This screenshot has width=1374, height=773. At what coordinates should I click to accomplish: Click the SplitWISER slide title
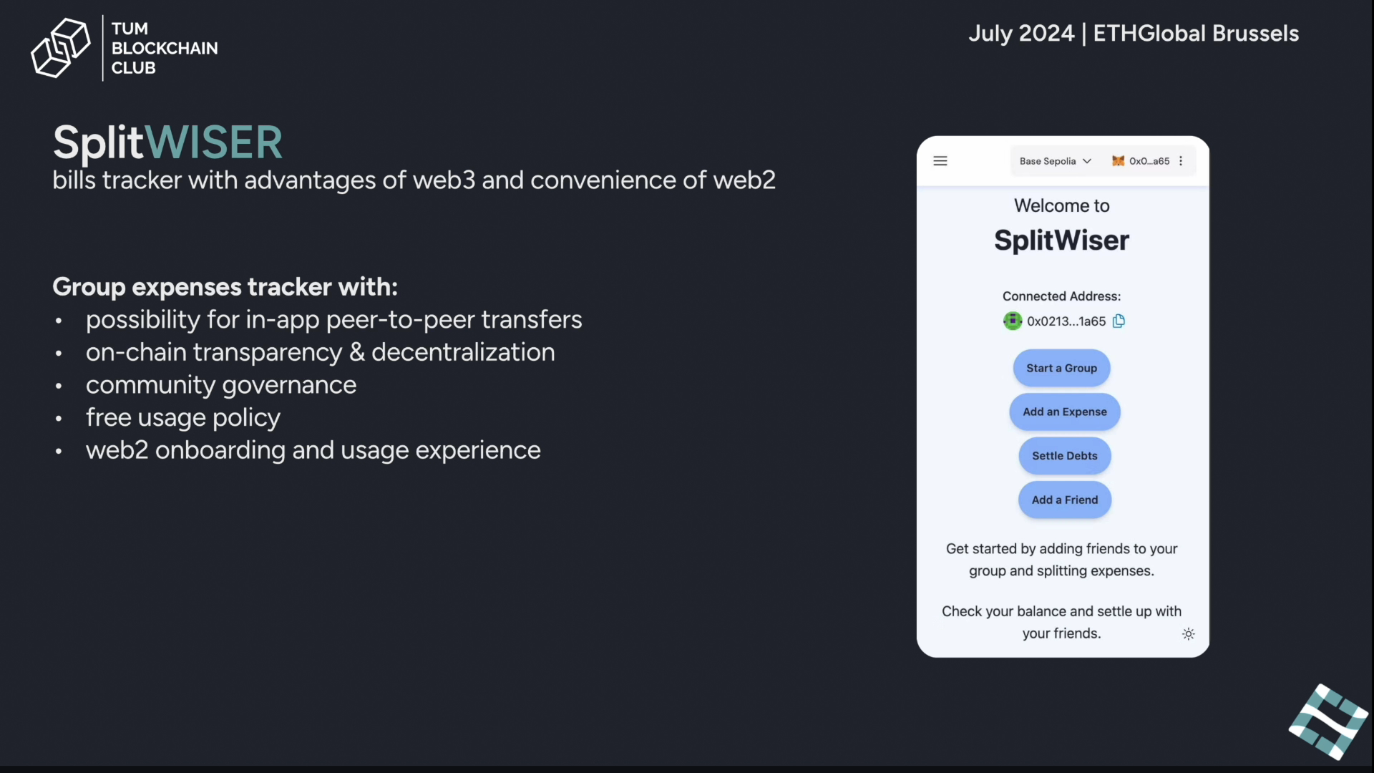168,142
